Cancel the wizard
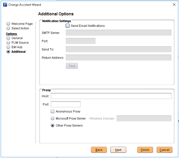 [x=164, y=150]
